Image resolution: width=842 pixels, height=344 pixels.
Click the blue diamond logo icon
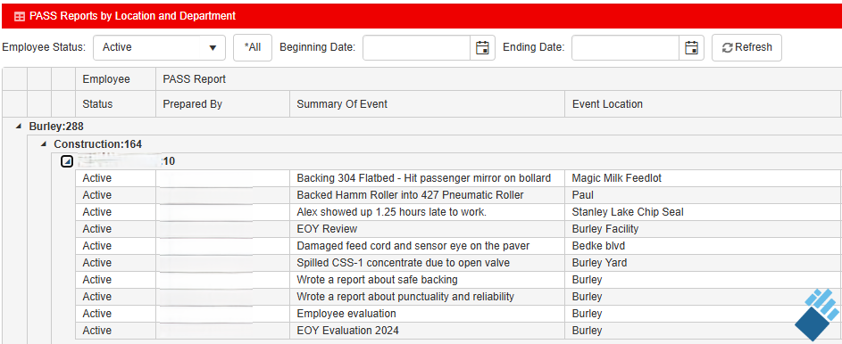point(817,315)
